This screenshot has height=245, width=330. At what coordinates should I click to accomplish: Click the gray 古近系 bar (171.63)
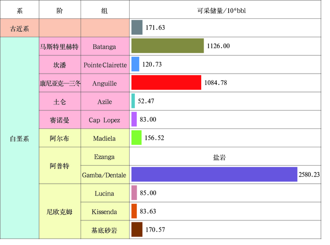click(137, 28)
